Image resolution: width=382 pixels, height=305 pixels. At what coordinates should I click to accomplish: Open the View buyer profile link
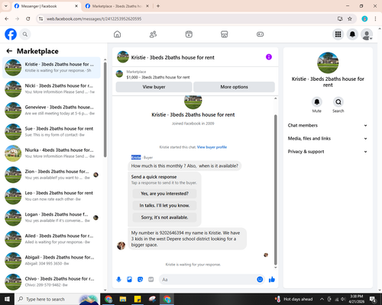point(212,147)
